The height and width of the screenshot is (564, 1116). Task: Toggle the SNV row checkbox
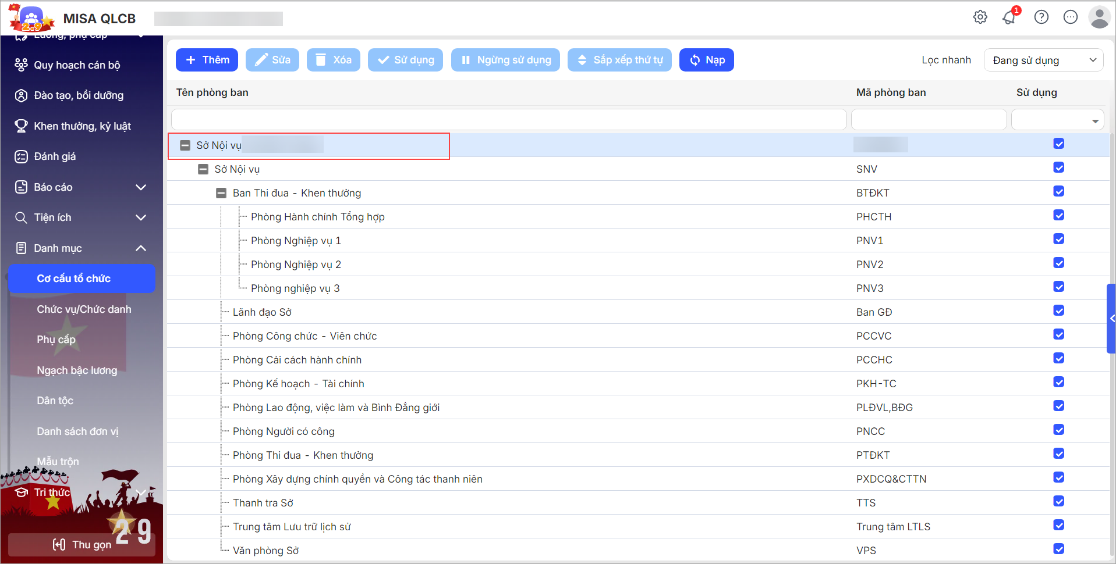pos(1059,168)
